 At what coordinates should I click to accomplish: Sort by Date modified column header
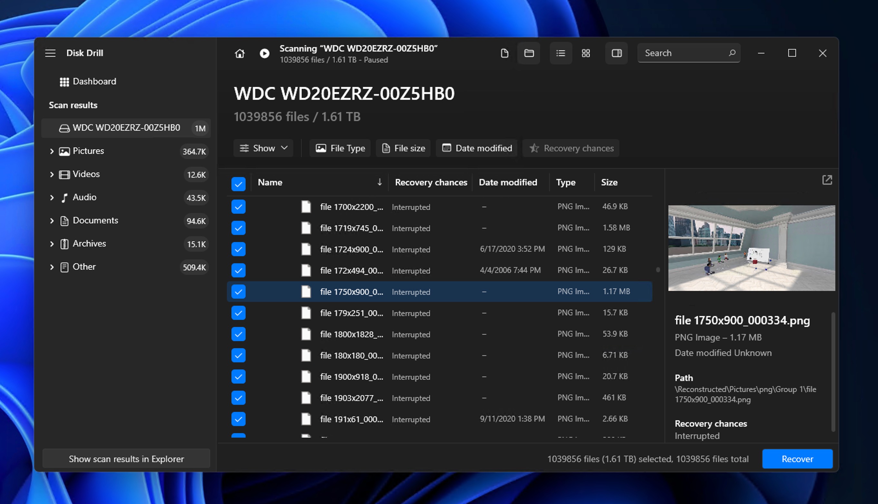[x=508, y=182]
